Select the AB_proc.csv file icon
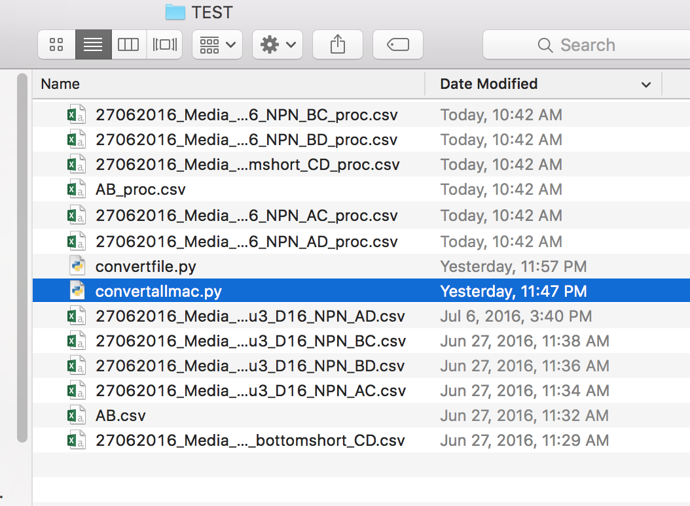 [77, 190]
